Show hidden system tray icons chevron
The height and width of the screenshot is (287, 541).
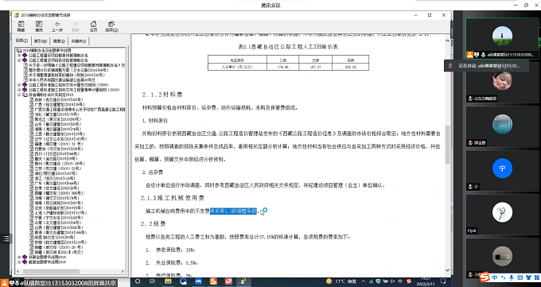(363, 281)
